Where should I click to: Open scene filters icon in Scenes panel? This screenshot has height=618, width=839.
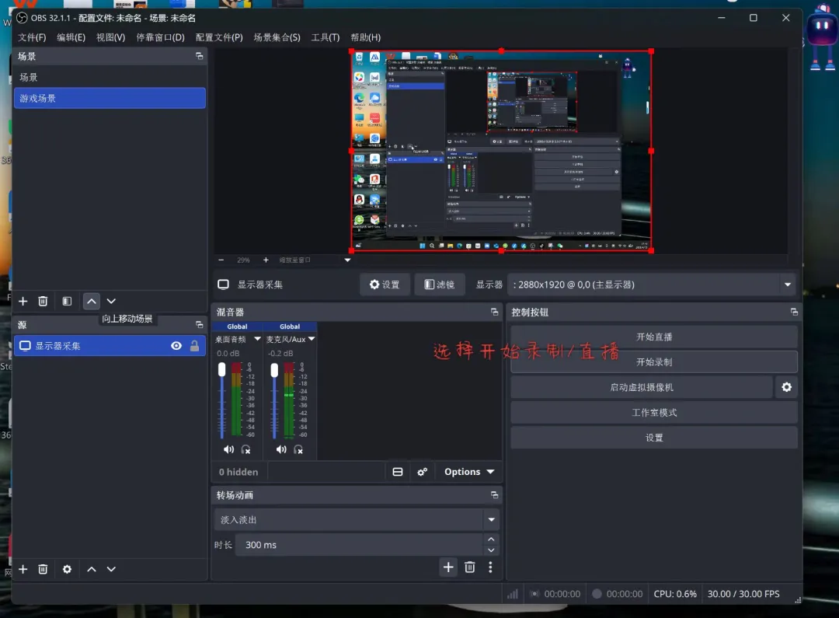pyautogui.click(x=67, y=301)
